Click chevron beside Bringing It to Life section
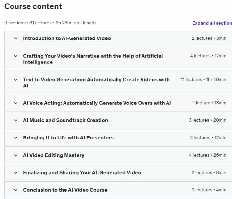This screenshot has height=199, width=232. [16, 138]
